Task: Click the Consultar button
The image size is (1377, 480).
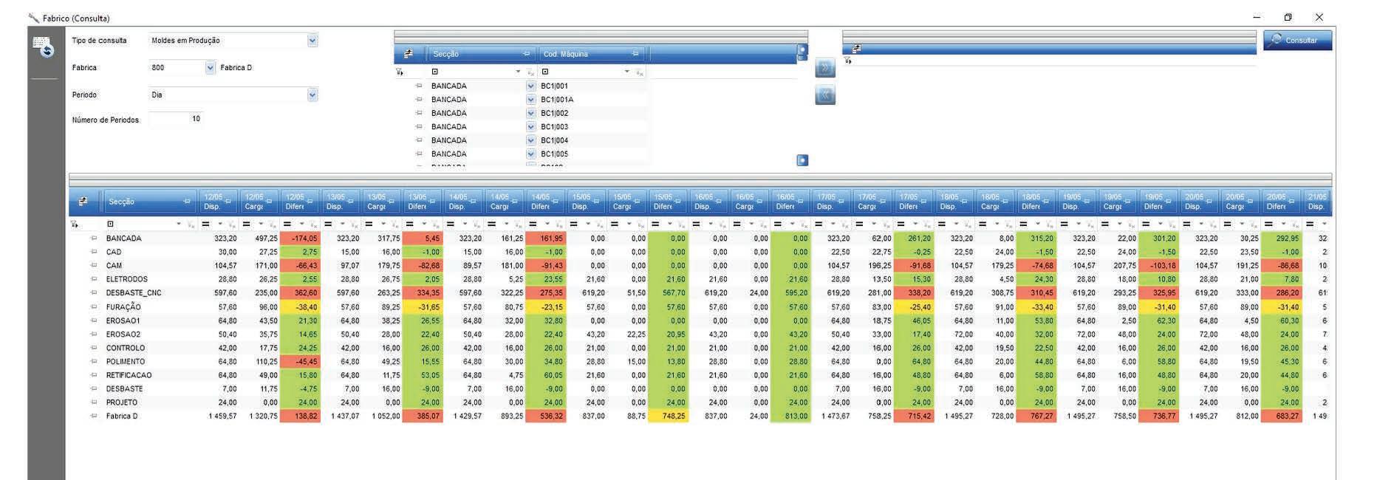Action: (1297, 40)
